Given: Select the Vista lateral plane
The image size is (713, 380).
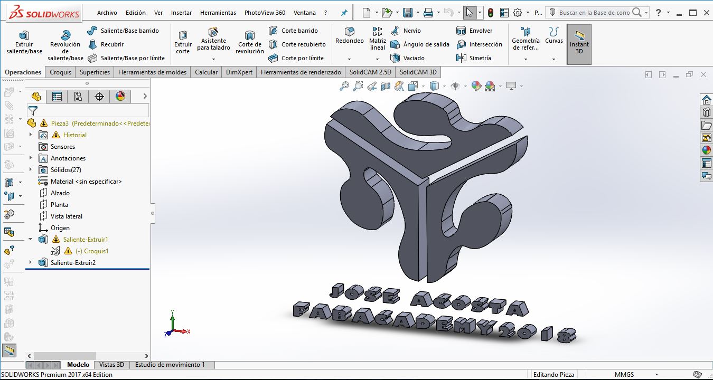Looking at the screenshot, I should 67,216.
